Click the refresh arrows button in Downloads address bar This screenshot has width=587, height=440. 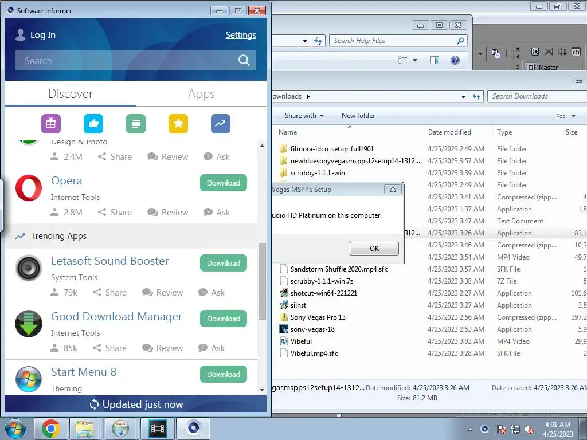click(x=476, y=96)
